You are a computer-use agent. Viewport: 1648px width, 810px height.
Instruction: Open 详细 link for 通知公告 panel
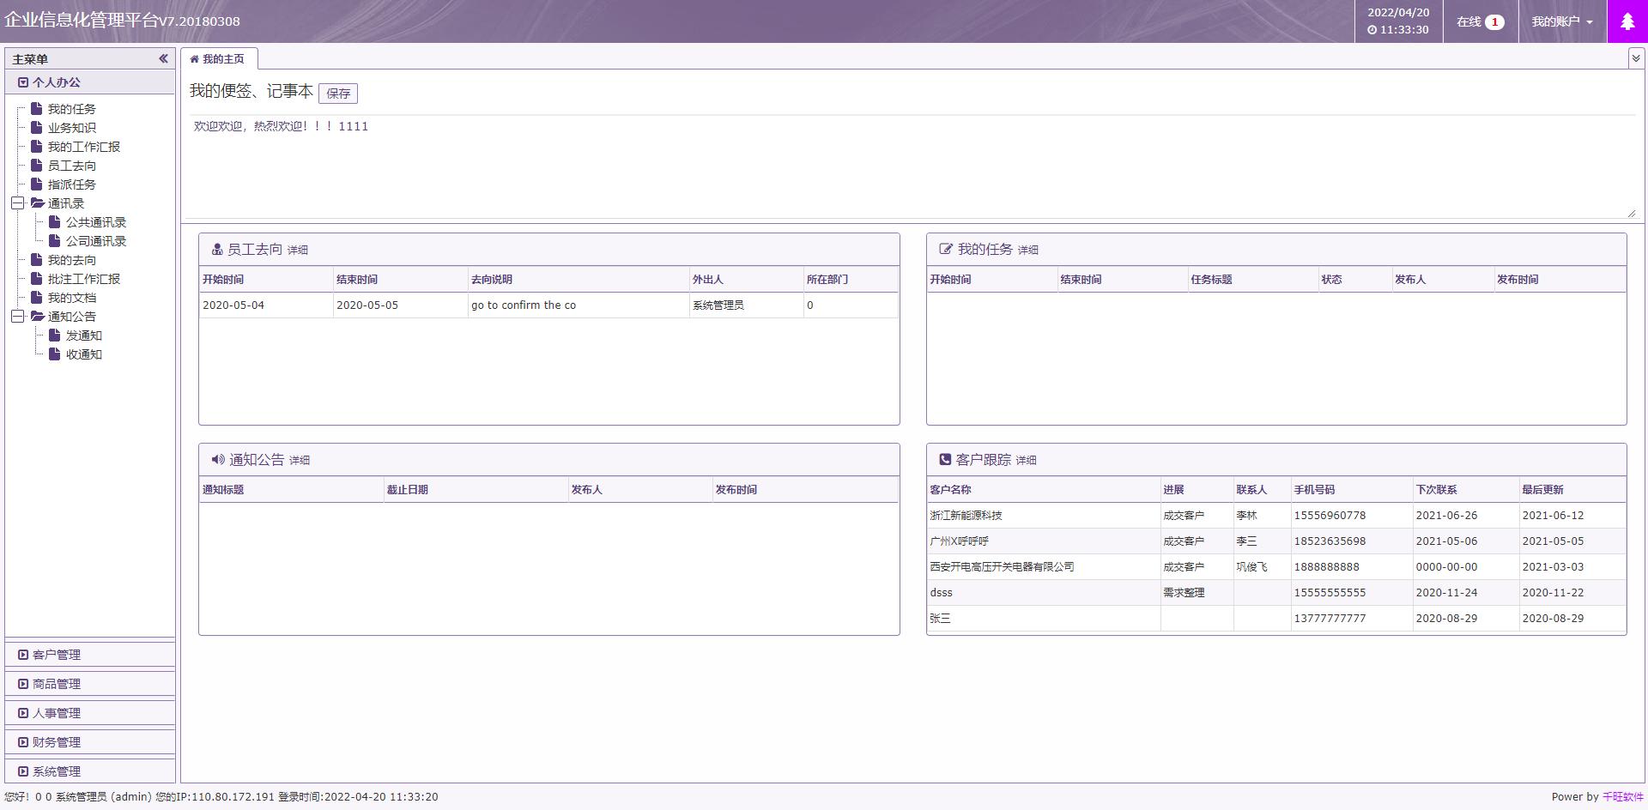click(x=300, y=460)
